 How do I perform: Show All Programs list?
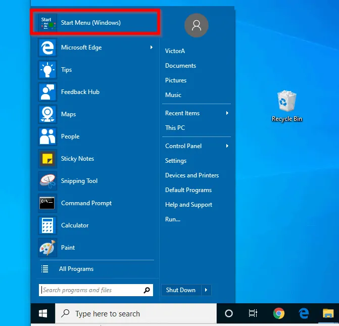pos(76,269)
